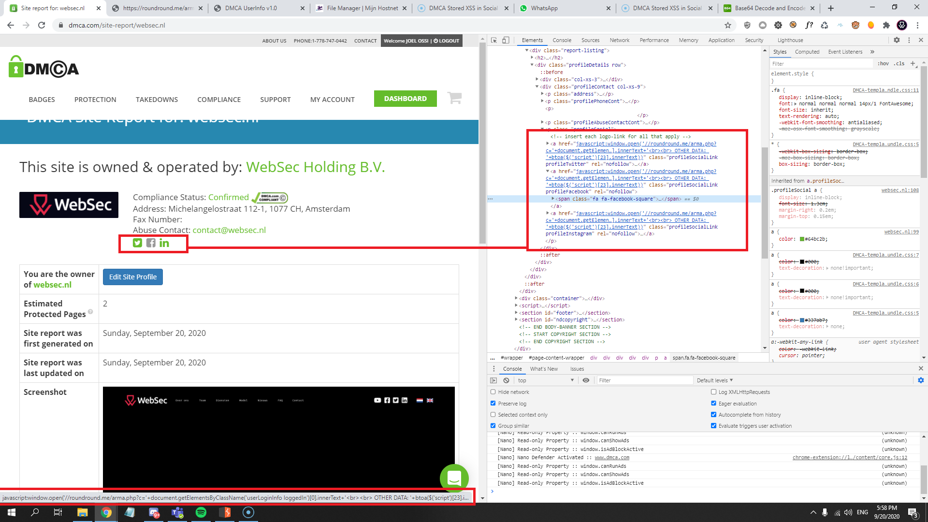
Task: Toggle the :hov element state button
Action: 883,63
